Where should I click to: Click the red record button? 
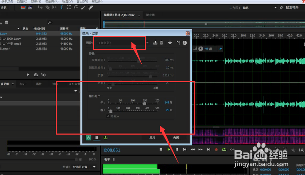click(216, 150)
